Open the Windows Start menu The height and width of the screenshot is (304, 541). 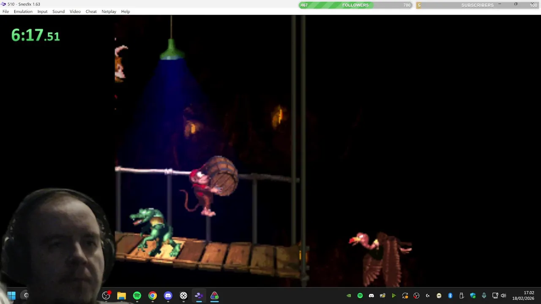(11, 296)
